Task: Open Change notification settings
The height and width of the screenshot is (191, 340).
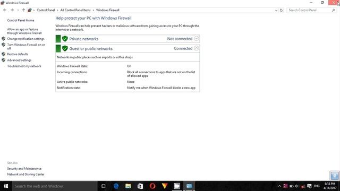Action: click(x=25, y=39)
